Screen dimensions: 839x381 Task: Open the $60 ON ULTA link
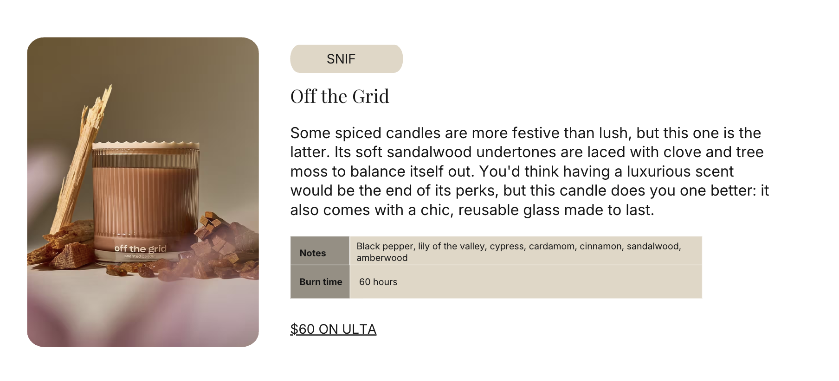click(333, 329)
